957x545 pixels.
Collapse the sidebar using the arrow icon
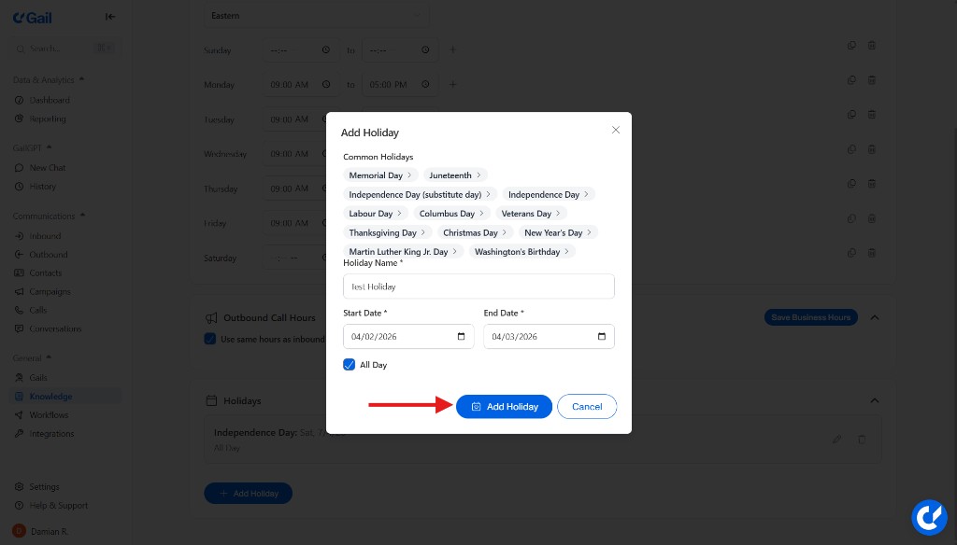coord(109,16)
